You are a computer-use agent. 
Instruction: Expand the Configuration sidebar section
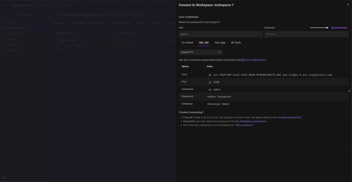coord(14,50)
